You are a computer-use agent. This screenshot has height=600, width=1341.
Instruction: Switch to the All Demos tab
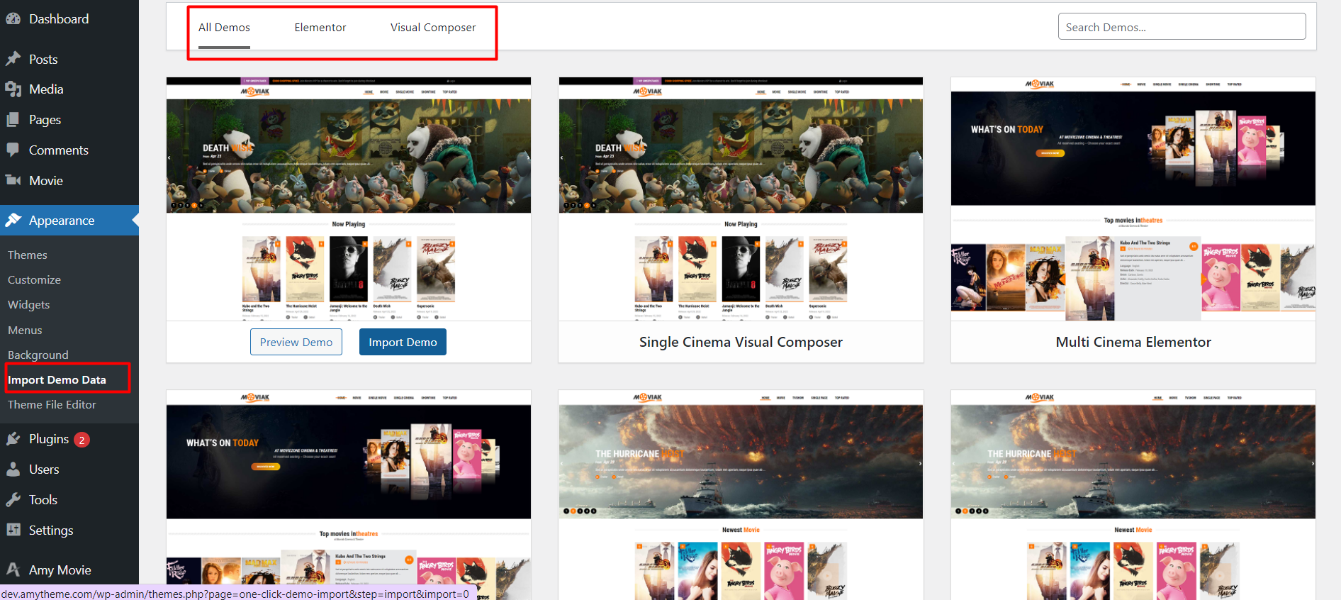tap(224, 28)
